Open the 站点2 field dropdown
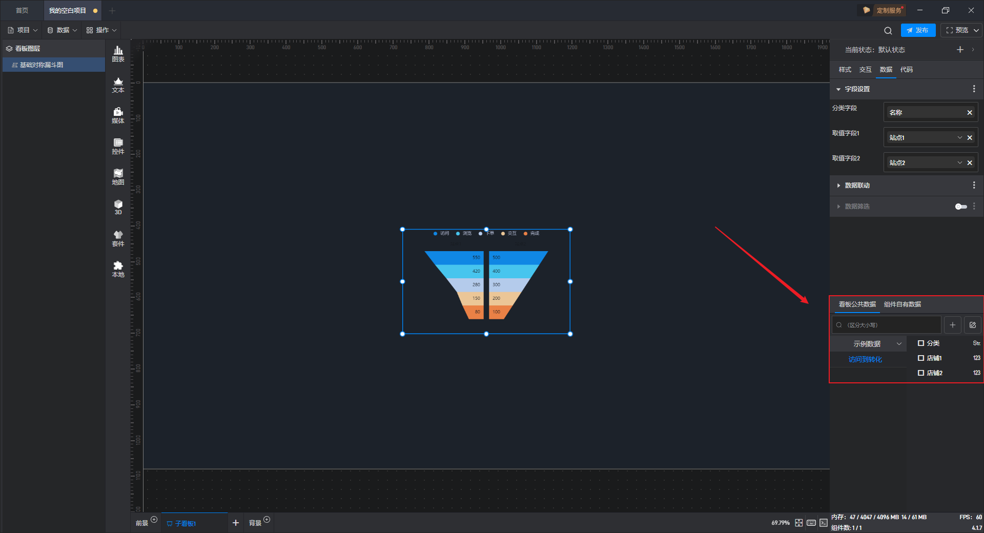Image resolution: width=984 pixels, height=533 pixels. click(960, 162)
